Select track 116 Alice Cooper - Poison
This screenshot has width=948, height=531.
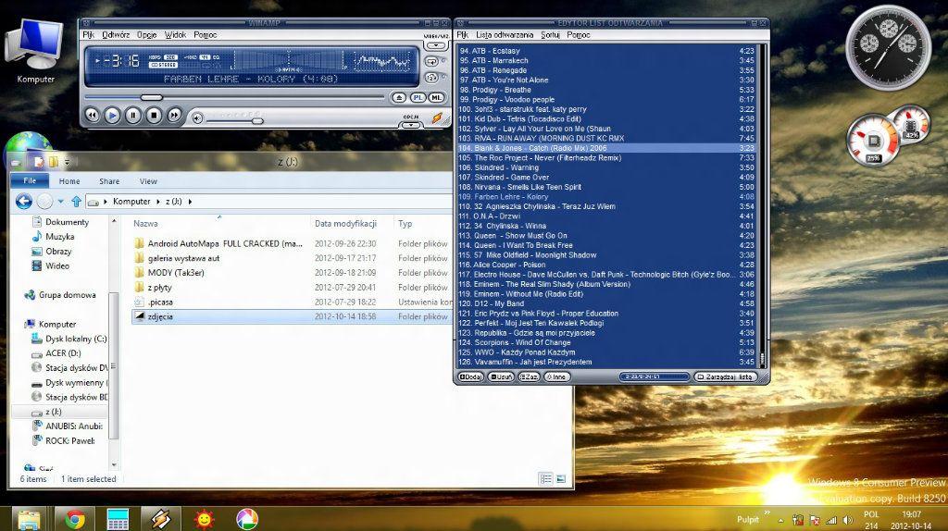click(606, 265)
